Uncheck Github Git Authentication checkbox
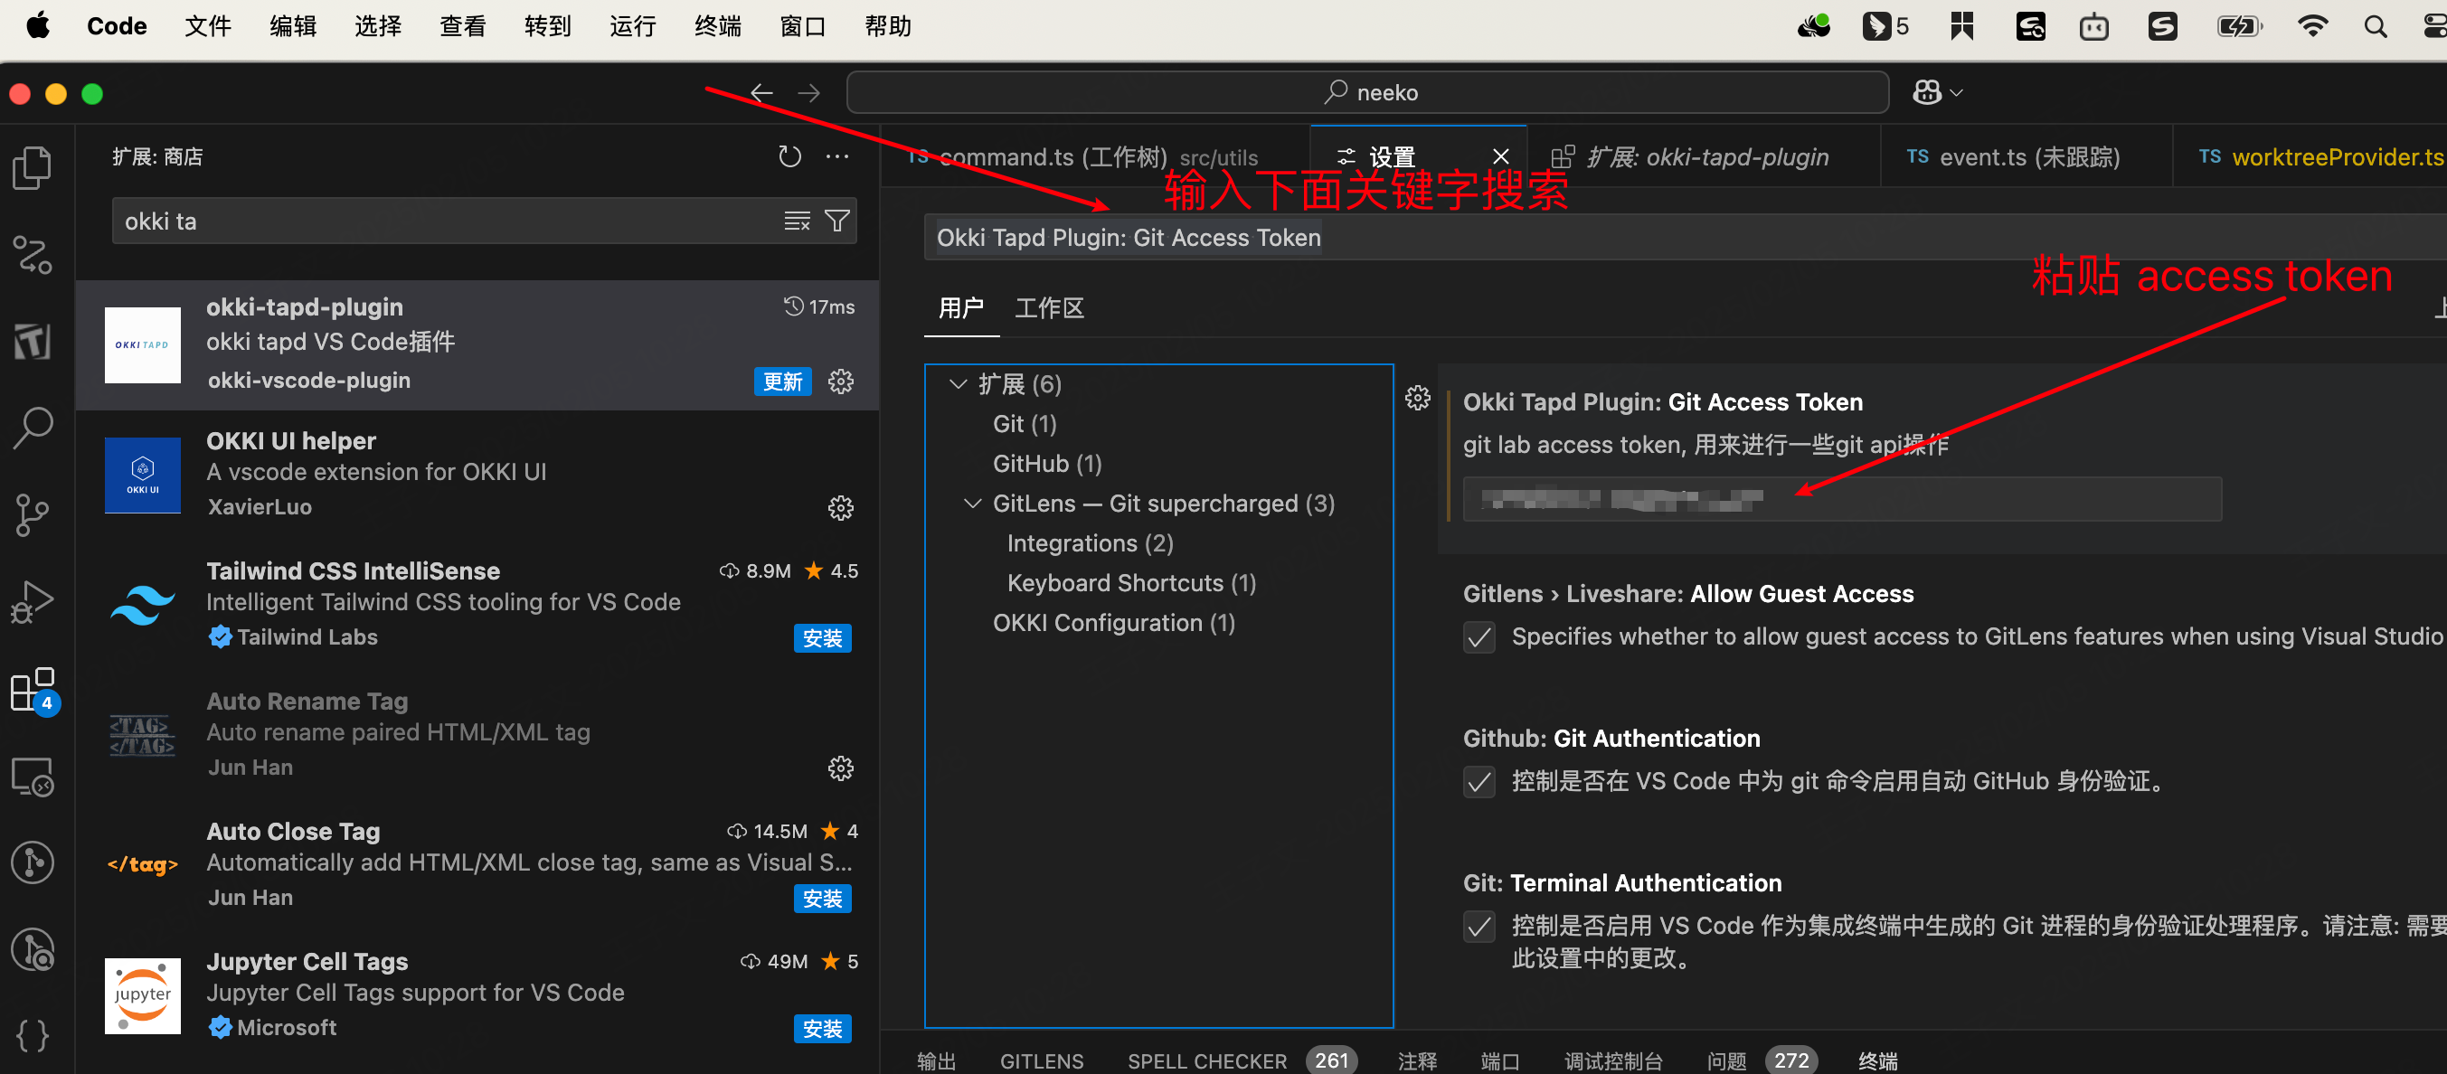The width and height of the screenshot is (2447, 1074). [x=1479, y=783]
